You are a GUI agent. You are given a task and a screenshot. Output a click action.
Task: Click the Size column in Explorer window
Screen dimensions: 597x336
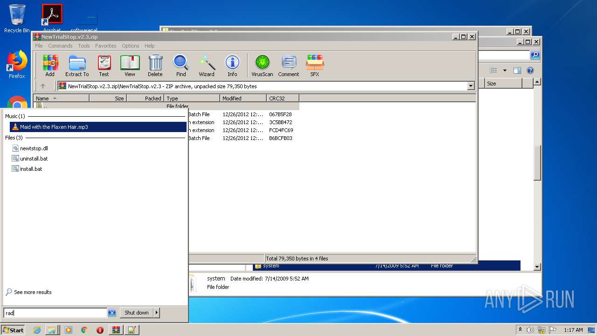[503, 84]
